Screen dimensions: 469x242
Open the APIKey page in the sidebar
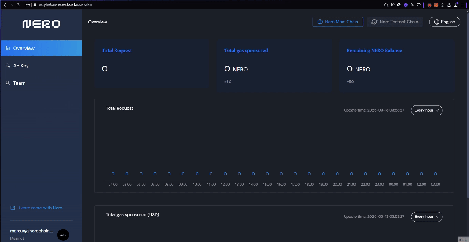(x=21, y=66)
